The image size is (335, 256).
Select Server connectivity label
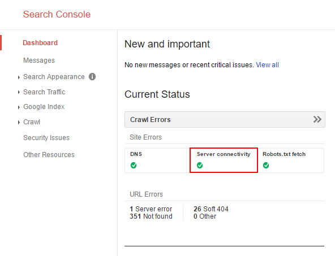coord(224,154)
